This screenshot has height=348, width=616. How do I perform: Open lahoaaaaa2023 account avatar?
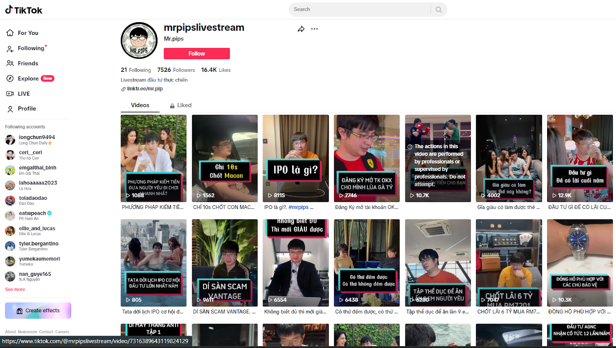(x=10, y=186)
